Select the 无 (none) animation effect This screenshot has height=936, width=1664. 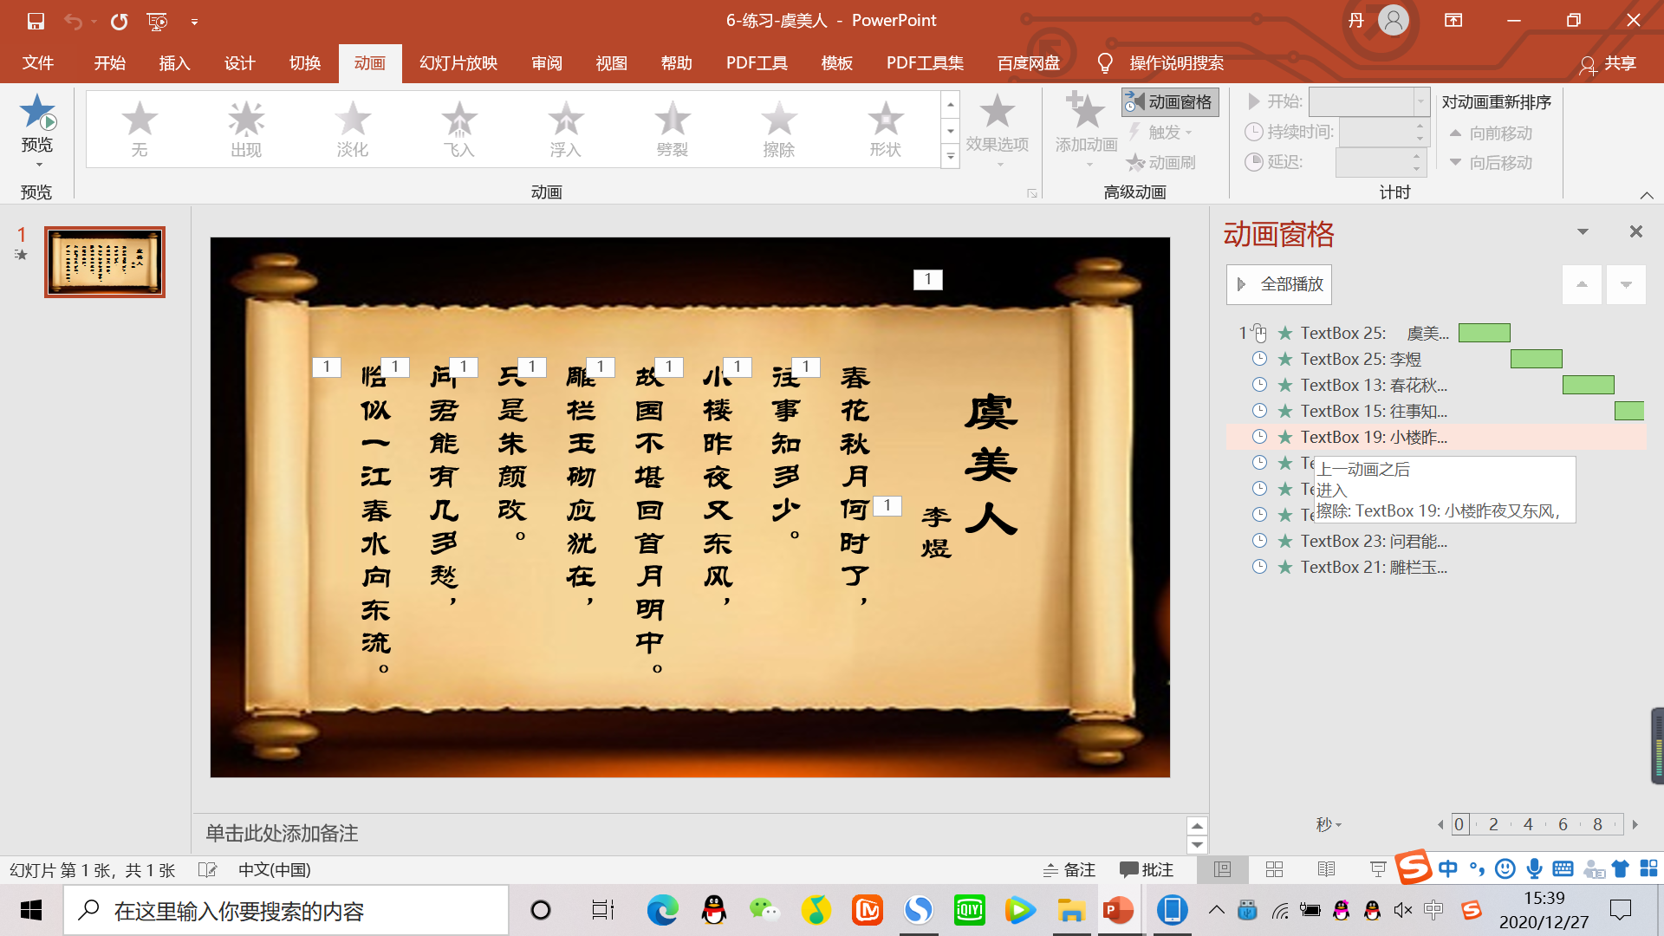(140, 129)
